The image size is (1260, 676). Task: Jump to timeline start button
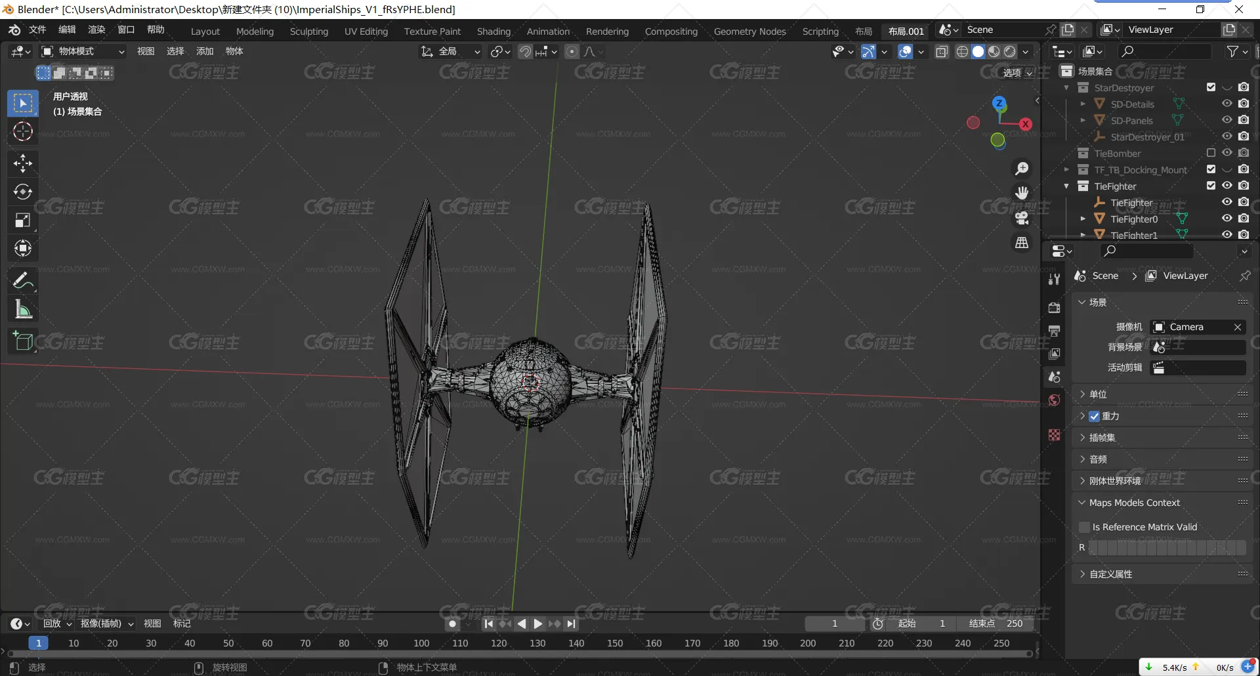[488, 623]
